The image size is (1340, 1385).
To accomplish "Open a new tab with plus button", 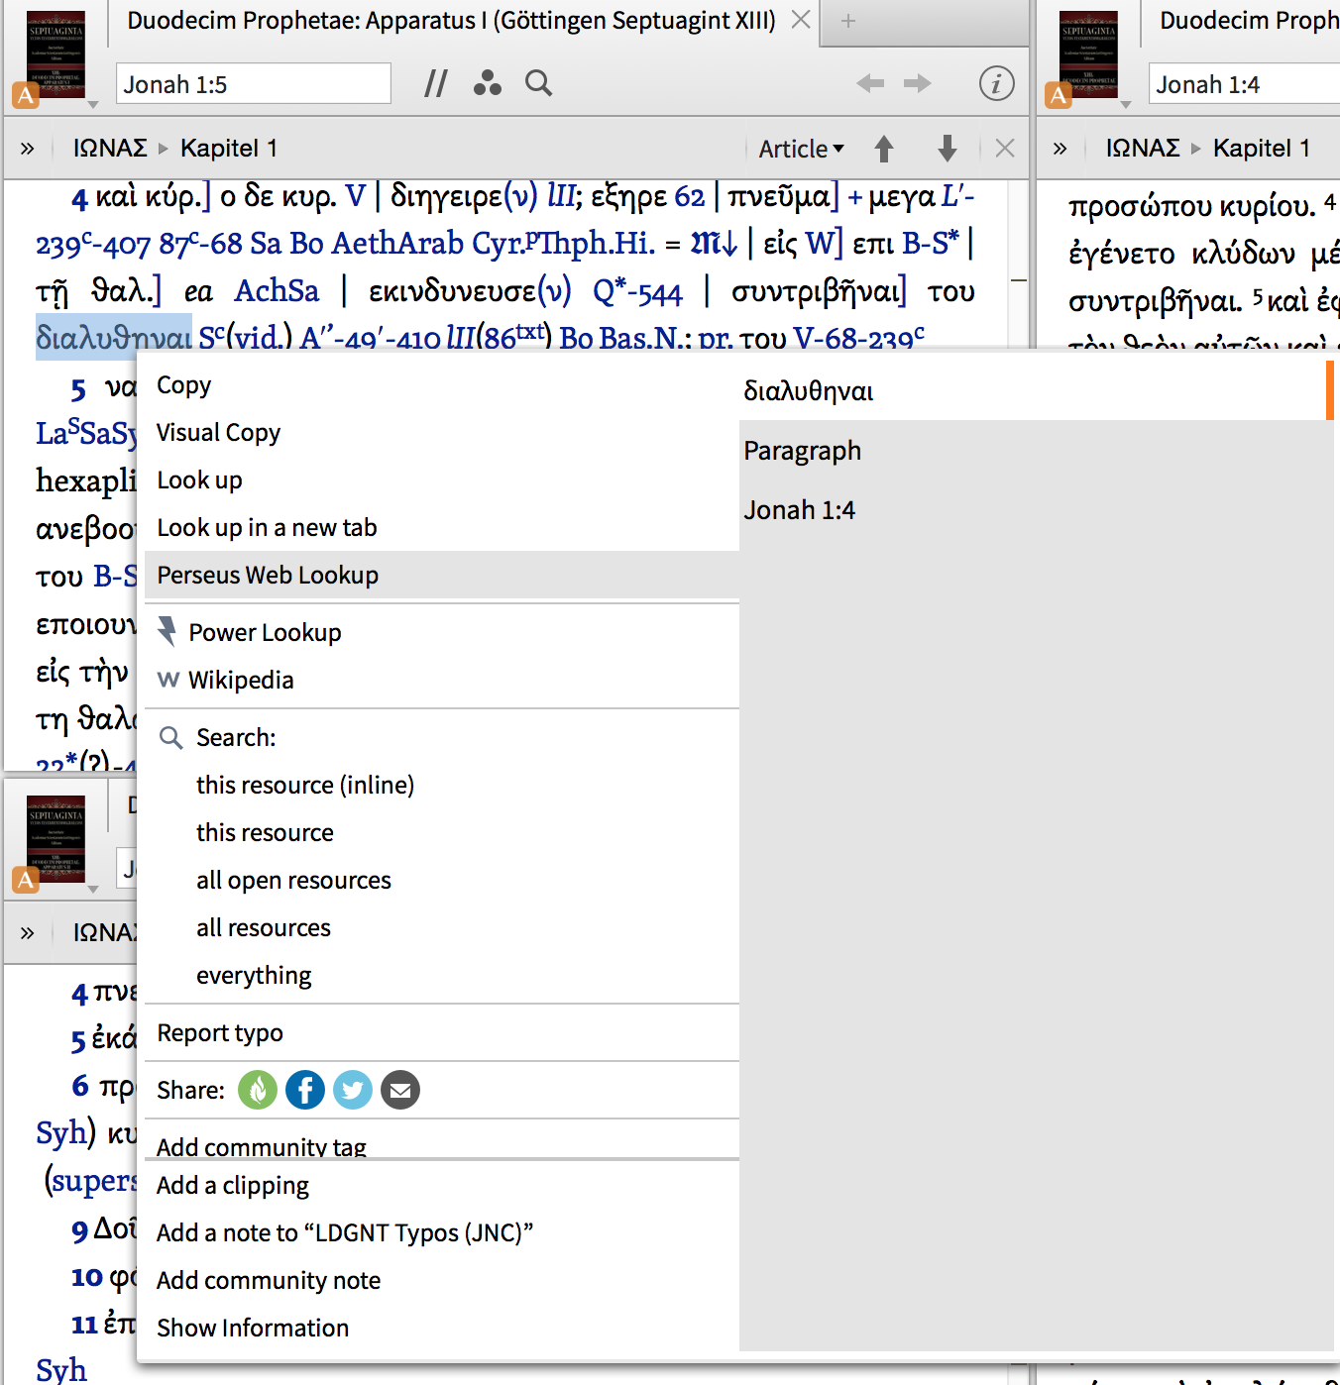I will [x=848, y=21].
